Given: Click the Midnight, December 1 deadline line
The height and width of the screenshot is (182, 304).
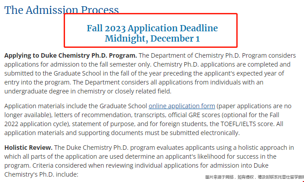Looking at the screenshot, I should coord(152,38).
